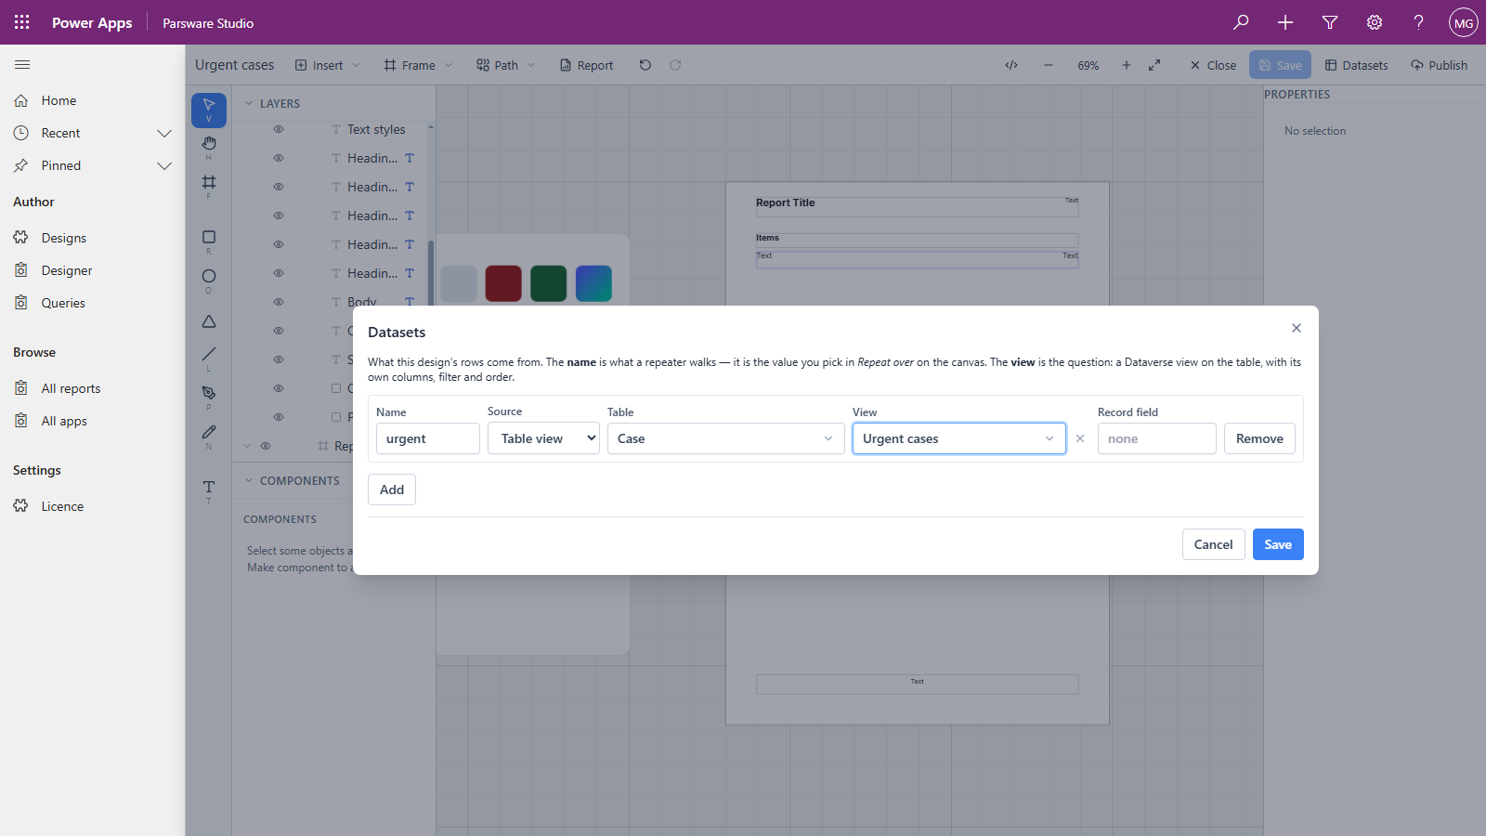This screenshot has width=1486, height=836.
Task: Open the Path menu in toolbar
Action: [506, 65]
